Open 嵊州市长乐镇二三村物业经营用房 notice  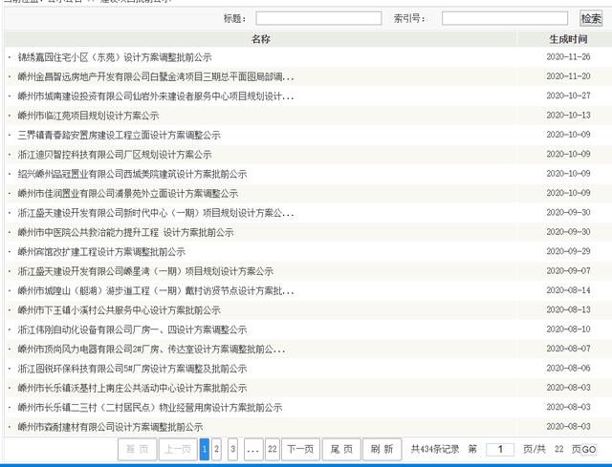[x=150, y=408]
